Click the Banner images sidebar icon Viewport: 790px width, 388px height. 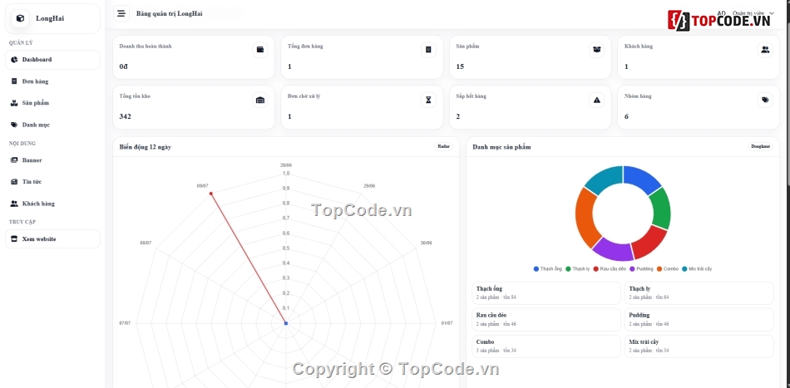coord(14,160)
